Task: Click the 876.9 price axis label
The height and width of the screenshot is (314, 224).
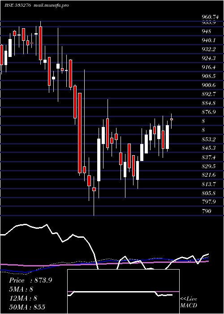Action: (208, 112)
